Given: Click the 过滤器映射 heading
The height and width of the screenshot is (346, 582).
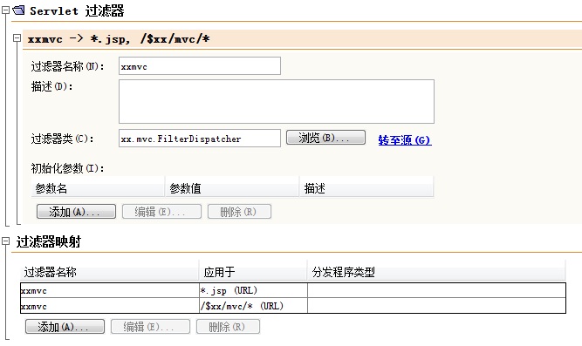Looking at the screenshot, I should [x=49, y=241].
